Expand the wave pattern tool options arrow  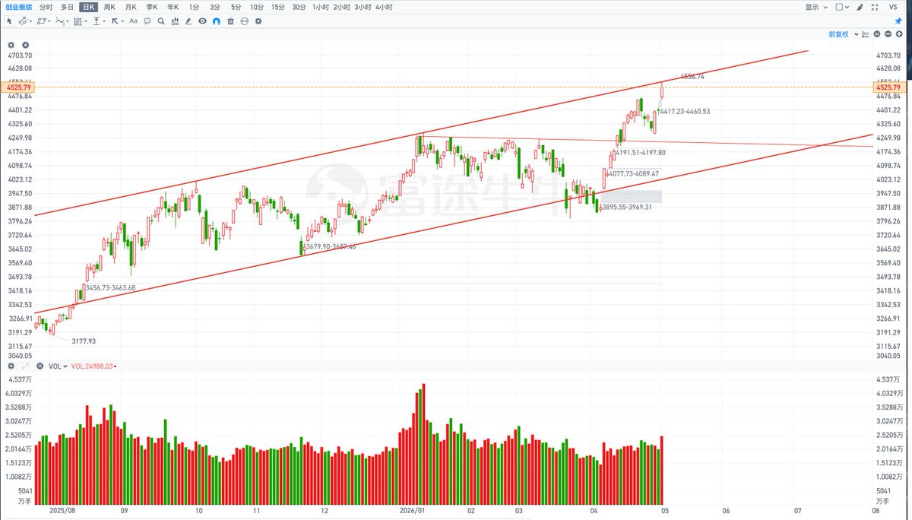(x=68, y=21)
